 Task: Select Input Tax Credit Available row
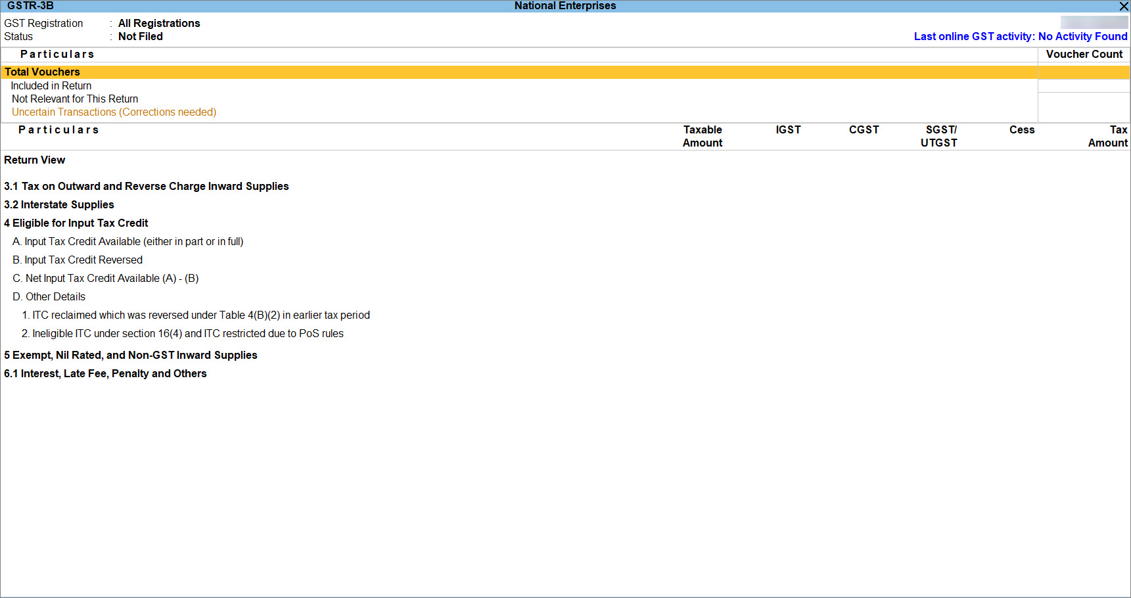pos(128,241)
